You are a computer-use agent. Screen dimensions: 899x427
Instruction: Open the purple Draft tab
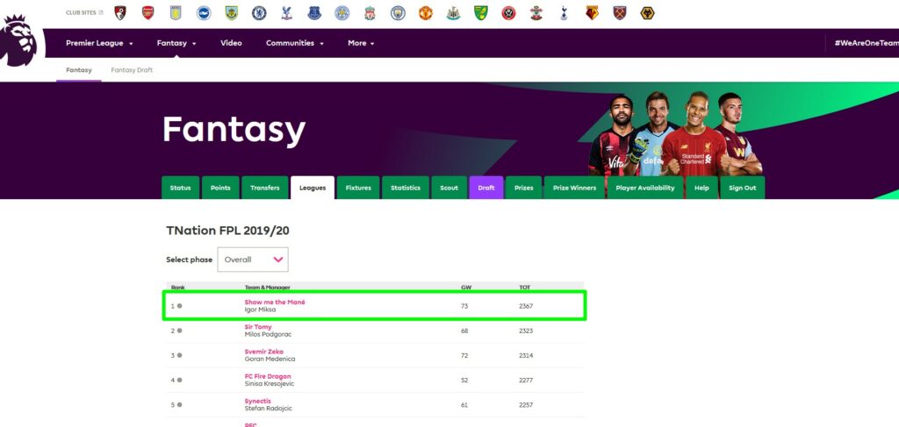point(486,188)
